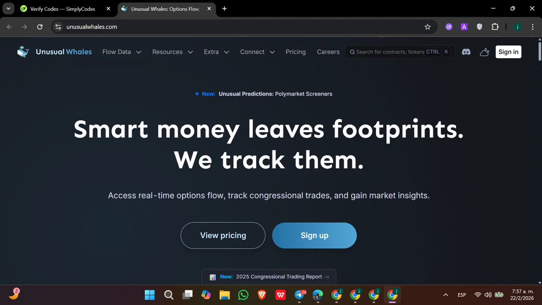Expand the Resources dropdown menu
This screenshot has width=542, height=305.
[x=172, y=52]
